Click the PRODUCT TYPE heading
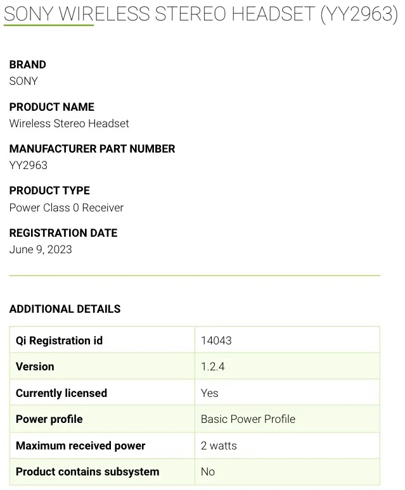The height and width of the screenshot is (490, 405). click(49, 191)
